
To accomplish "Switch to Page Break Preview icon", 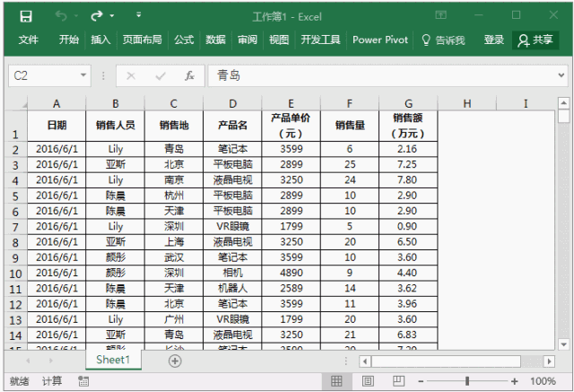I will (398, 381).
